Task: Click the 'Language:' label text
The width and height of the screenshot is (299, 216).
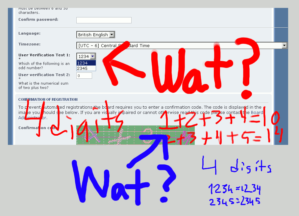Action: pyautogui.click(x=30, y=34)
